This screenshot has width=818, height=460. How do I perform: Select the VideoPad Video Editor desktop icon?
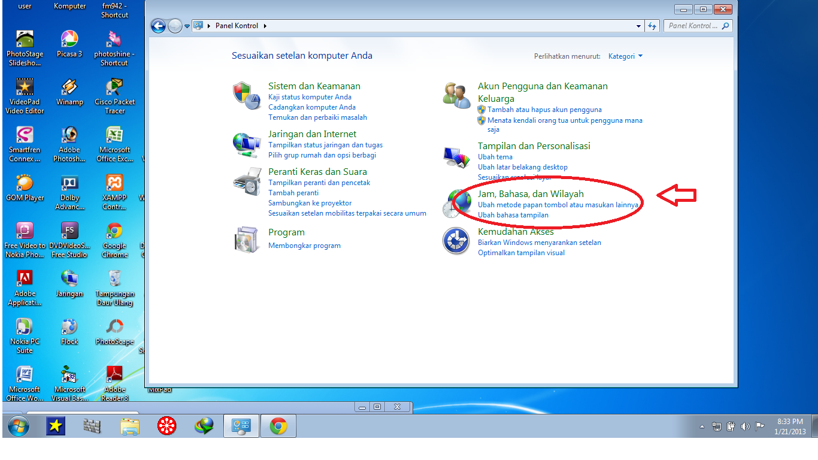25,96
